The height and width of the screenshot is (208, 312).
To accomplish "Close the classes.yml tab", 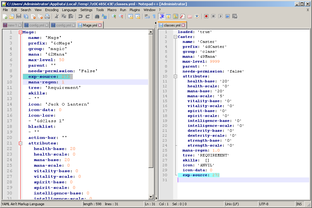I will (183, 25).
